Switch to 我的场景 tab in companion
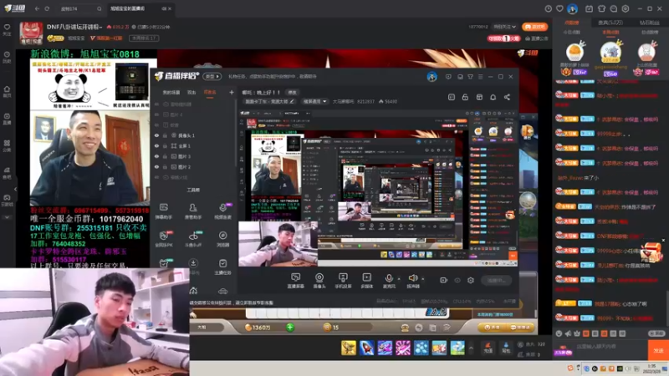Image resolution: width=669 pixels, height=376 pixels. (171, 93)
